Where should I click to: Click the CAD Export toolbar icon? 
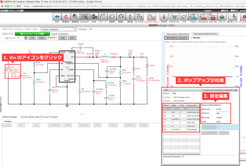tap(193, 17)
